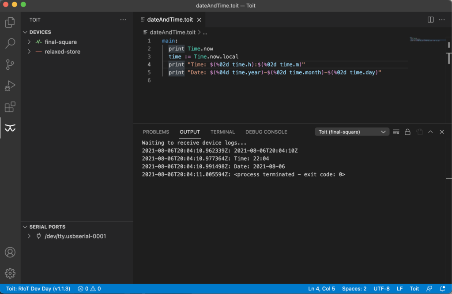Change end of line sequence LF
Viewport: 452px width, 294px height.
(x=399, y=289)
